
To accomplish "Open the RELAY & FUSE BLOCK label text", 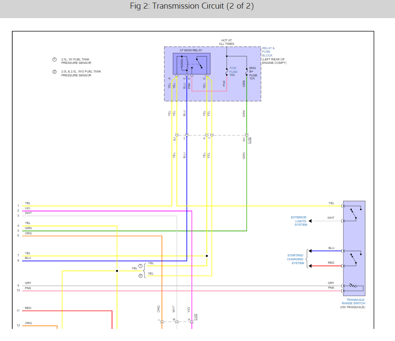I will tap(267, 52).
